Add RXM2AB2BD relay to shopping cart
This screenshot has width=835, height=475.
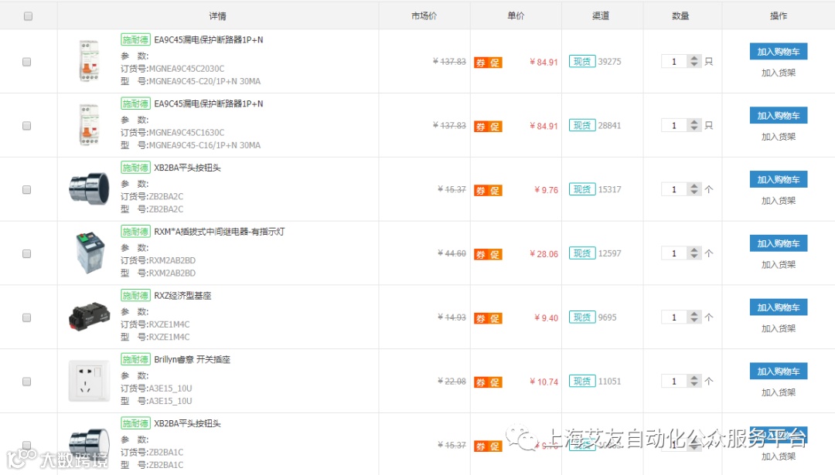(x=778, y=243)
